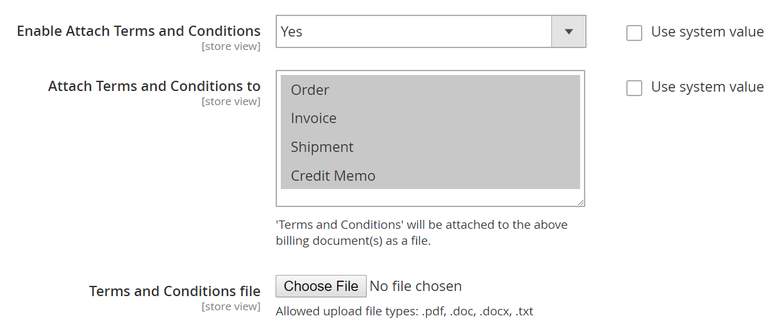Choose Shipment in the multiselect list
Viewport: 775px width, 332px height.
coord(322,147)
